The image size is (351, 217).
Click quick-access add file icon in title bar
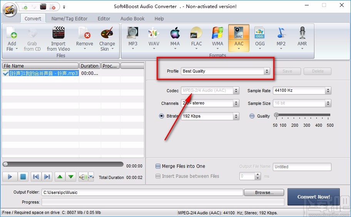click(x=24, y=7)
